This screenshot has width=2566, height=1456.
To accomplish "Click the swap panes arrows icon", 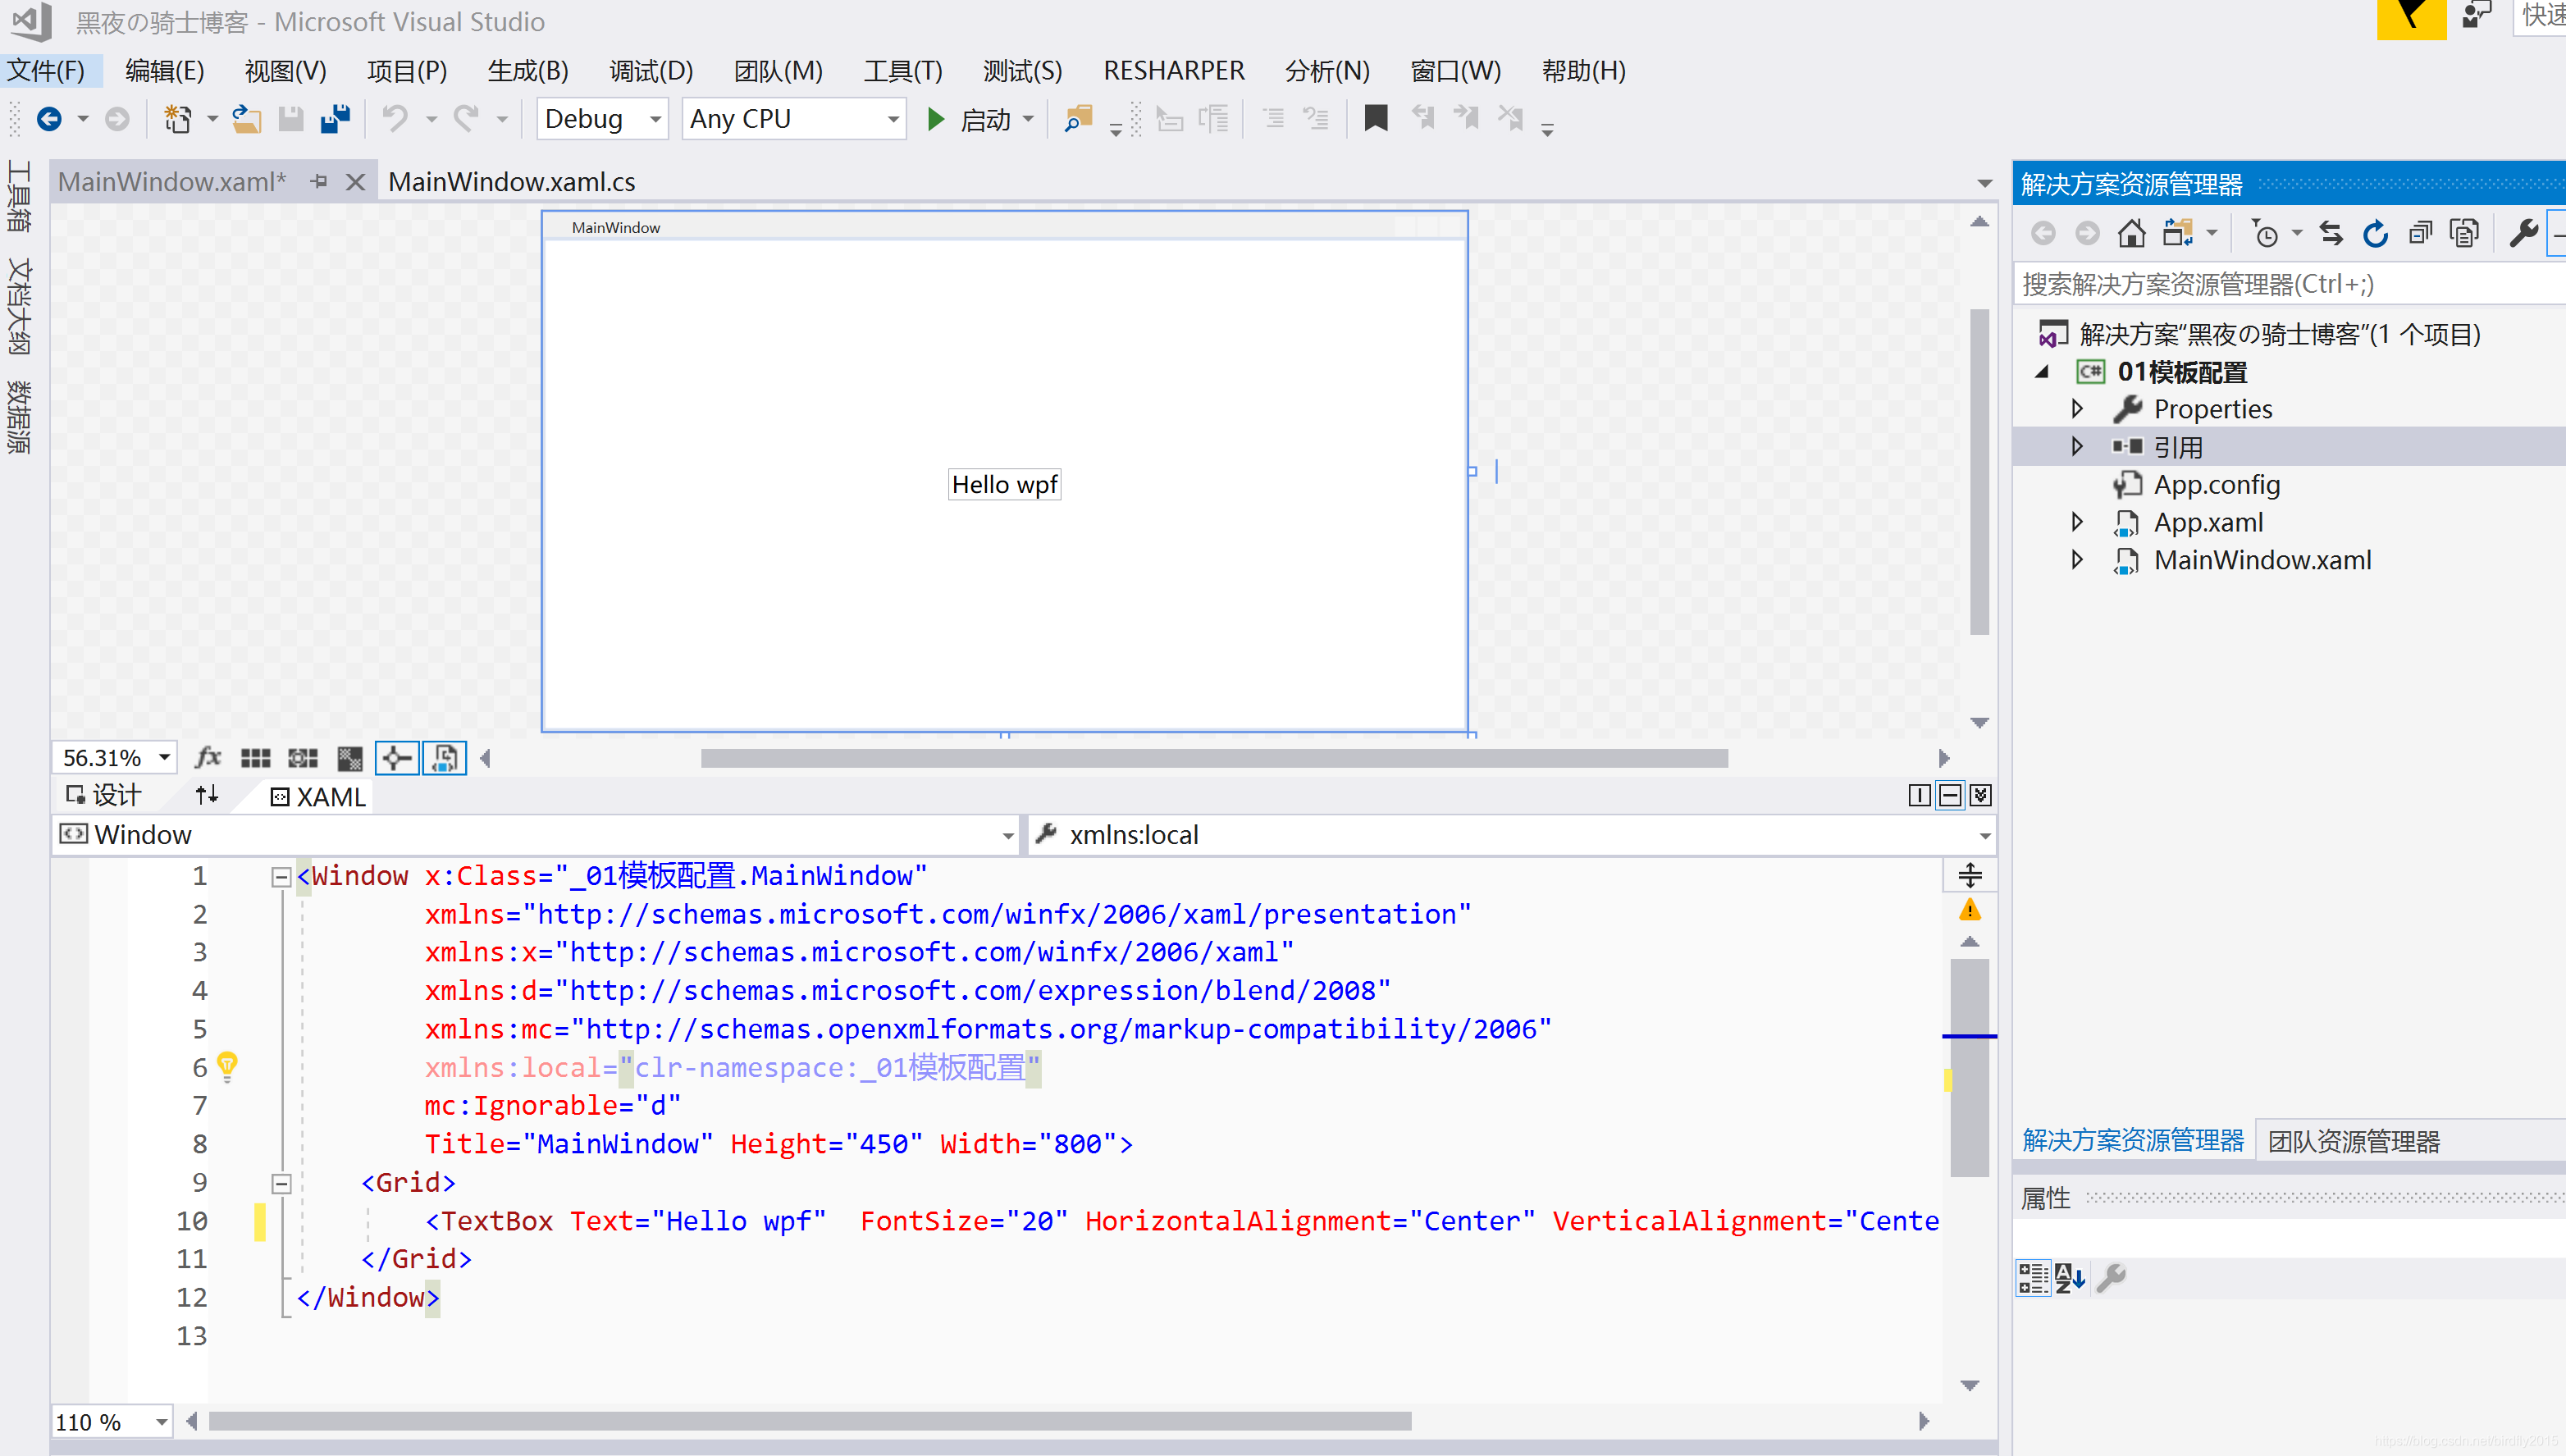I will (207, 796).
